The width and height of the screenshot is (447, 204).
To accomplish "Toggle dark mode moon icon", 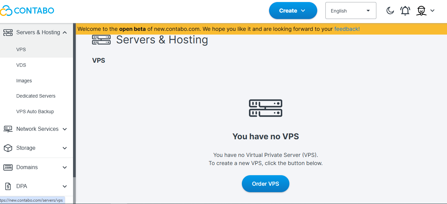I will [x=390, y=11].
